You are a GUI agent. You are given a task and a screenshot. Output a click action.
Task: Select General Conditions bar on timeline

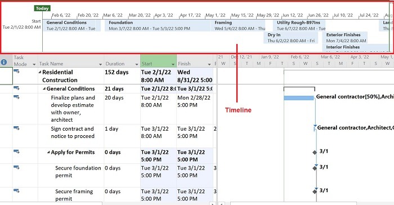[72, 25]
